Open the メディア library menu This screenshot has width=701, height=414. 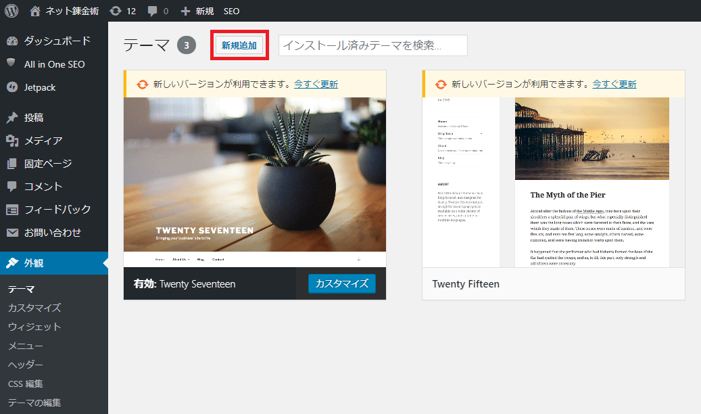click(x=43, y=141)
